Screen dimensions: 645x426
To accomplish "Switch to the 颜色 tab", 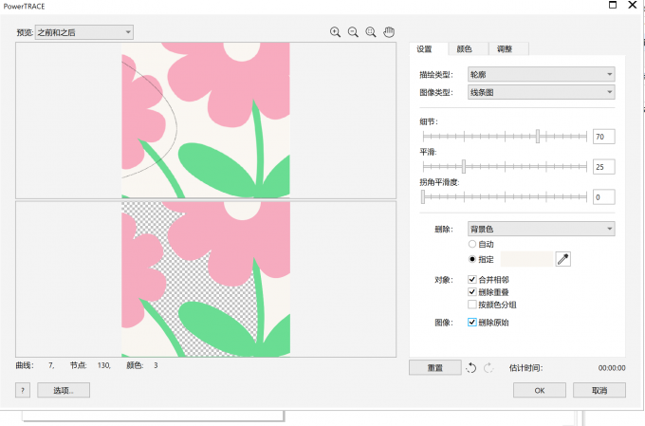I will tap(465, 49).
